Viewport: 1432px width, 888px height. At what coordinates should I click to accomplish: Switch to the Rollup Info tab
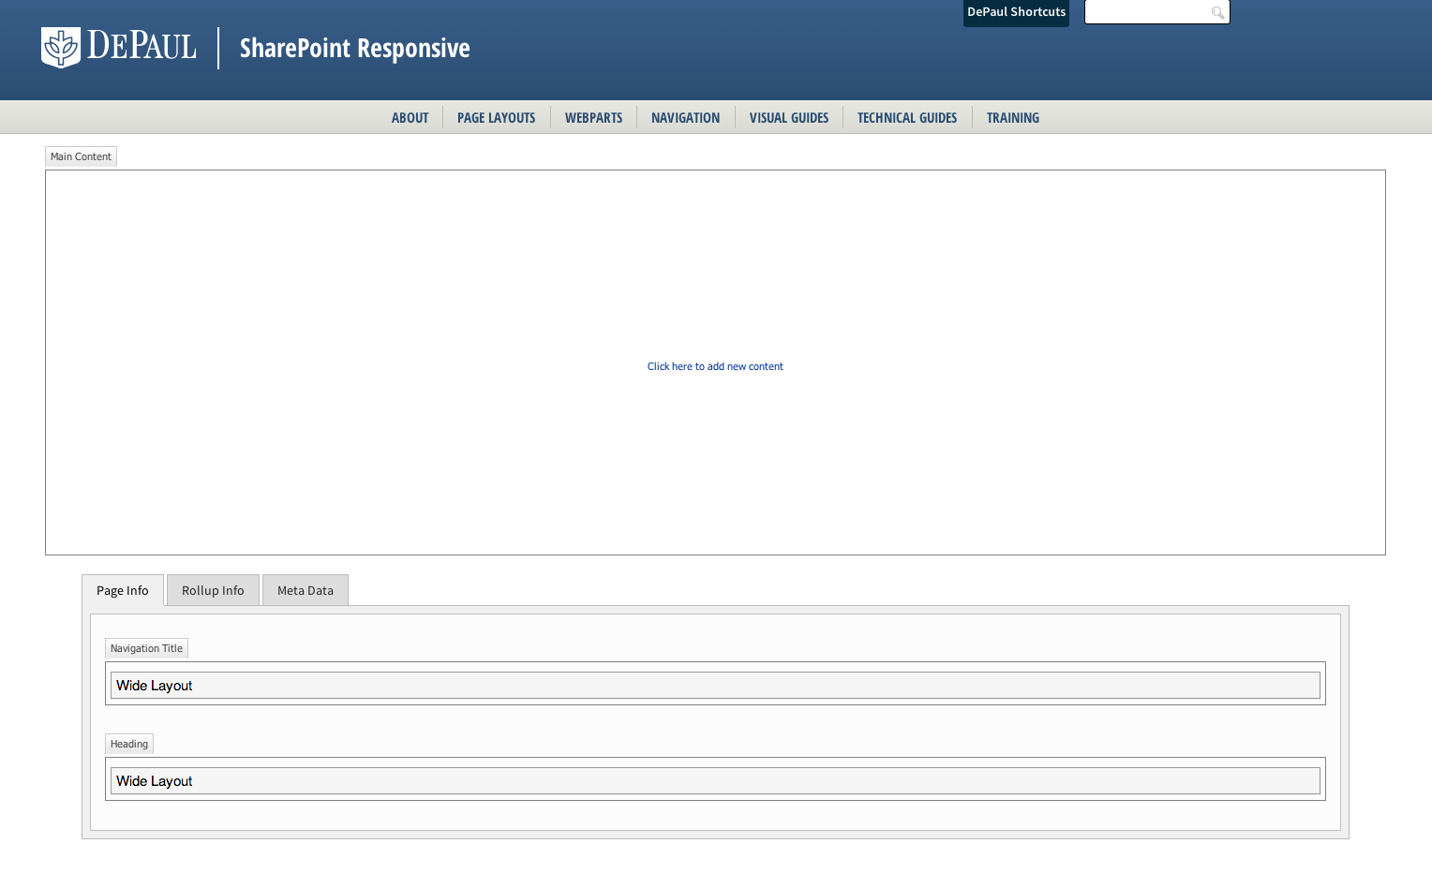[x=212, y=590]
